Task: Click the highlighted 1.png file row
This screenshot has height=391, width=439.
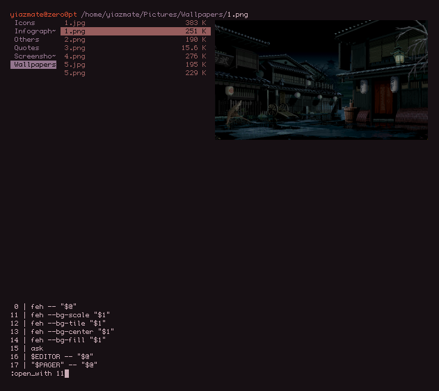Action: click(x=135, y=31)
